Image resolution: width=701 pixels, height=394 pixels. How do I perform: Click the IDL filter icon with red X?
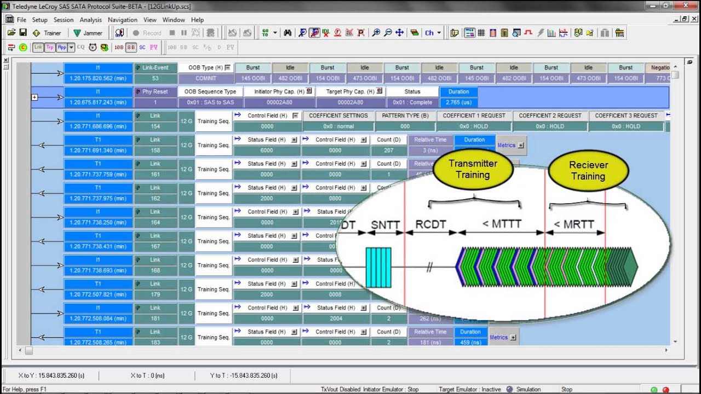(x=326, y=33)
